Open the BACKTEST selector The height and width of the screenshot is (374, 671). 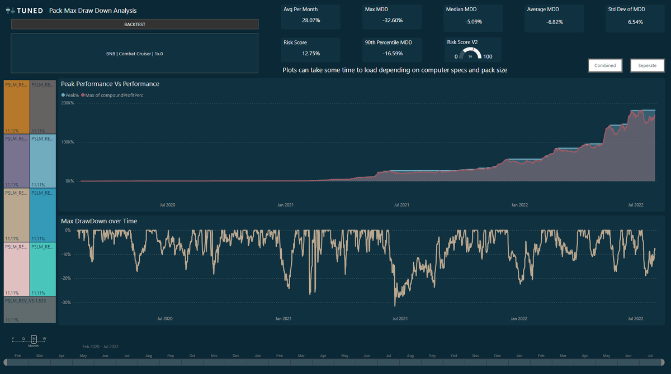[134, 24]
